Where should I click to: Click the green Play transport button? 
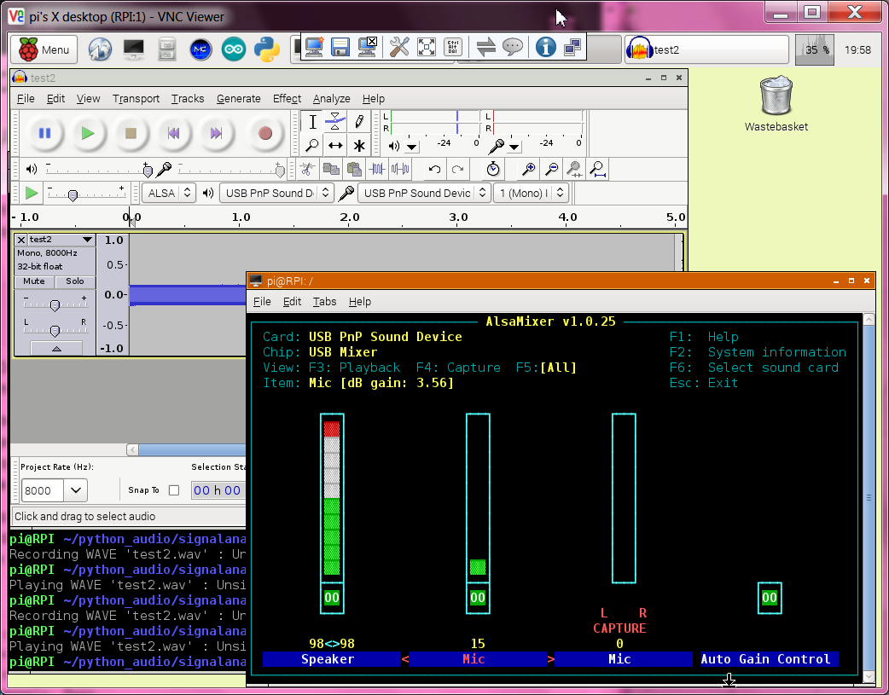87,133
